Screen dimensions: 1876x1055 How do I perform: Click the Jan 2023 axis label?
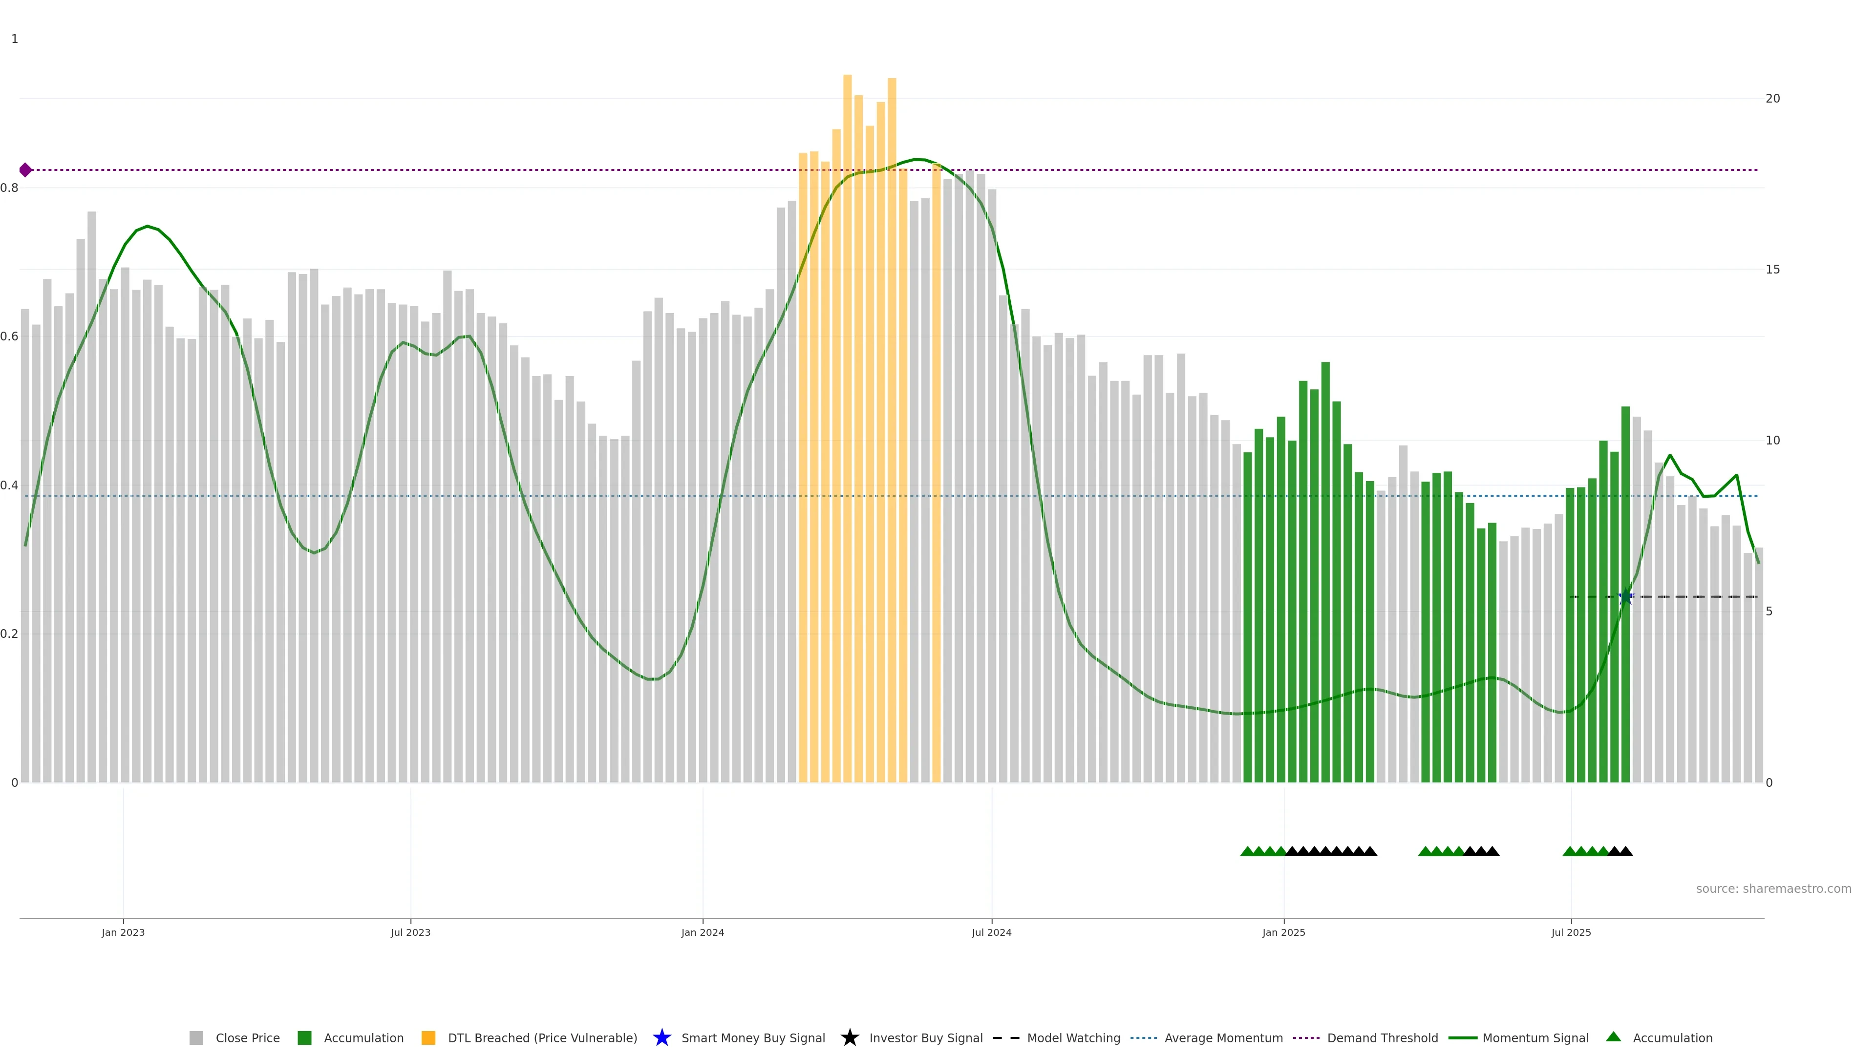click(x=123, y=932)
